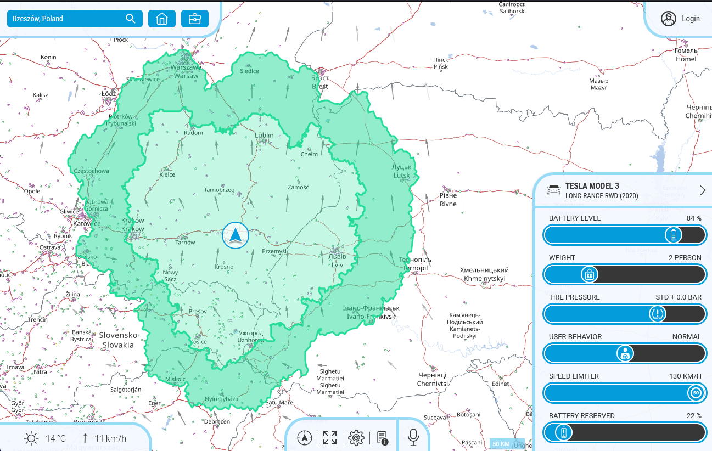This screenshot has width=712, height=451.
Task: Click the 84 % battery level value
Action: (x=694, y=218)
